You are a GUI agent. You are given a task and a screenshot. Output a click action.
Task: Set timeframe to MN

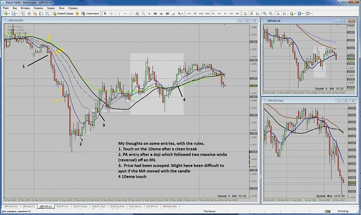point(237,14)
